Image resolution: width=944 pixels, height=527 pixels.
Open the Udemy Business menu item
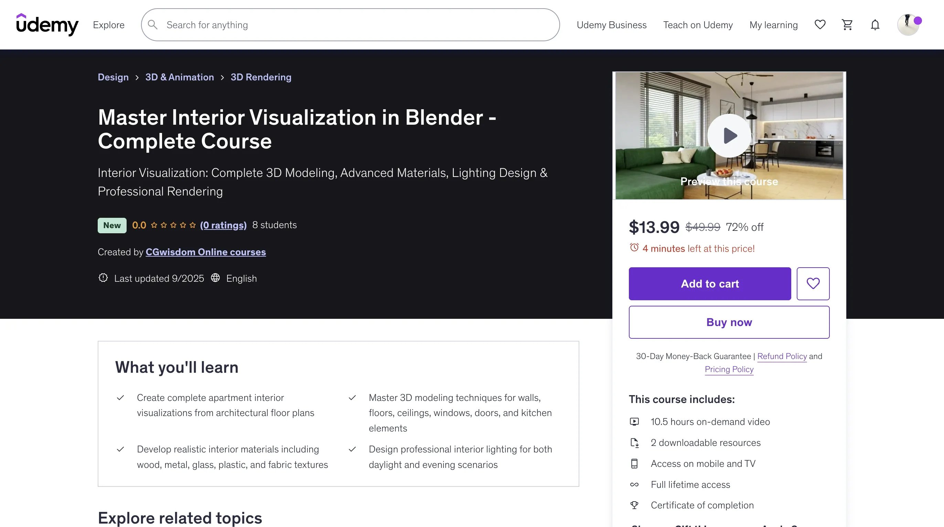point(611,24)
